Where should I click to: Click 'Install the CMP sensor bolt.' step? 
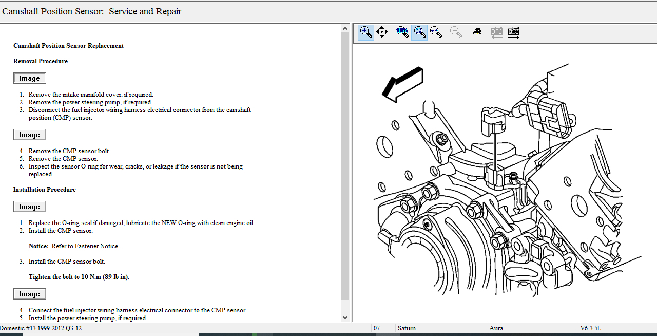(x=67, y=262)
